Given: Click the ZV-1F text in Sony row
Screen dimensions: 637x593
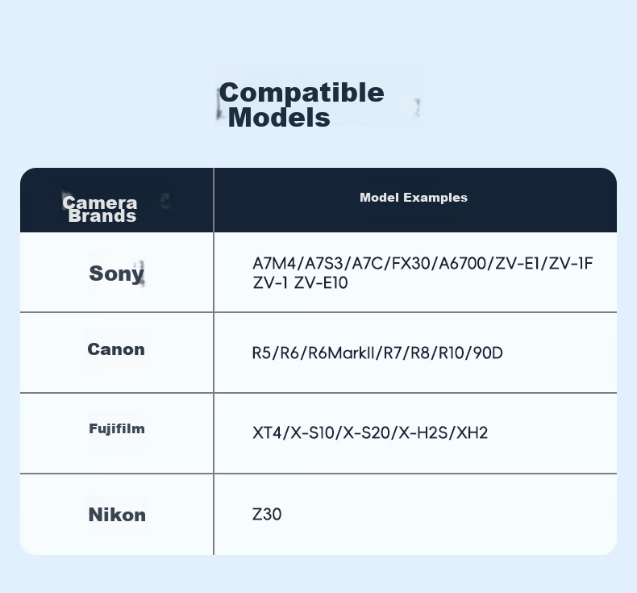Looking at the screenshot, I should coord(571,264).
